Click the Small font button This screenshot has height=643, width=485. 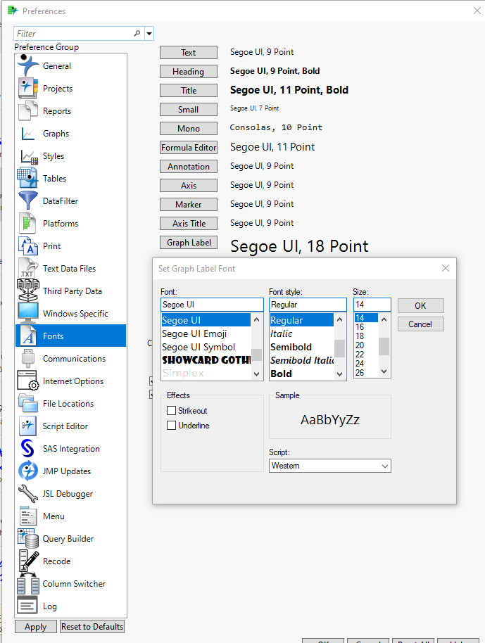(189, 110)
